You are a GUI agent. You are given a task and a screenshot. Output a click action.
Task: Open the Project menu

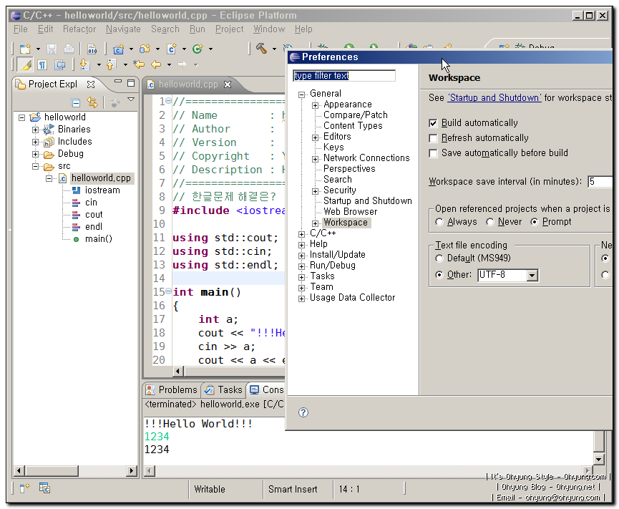tap(230, 29)
